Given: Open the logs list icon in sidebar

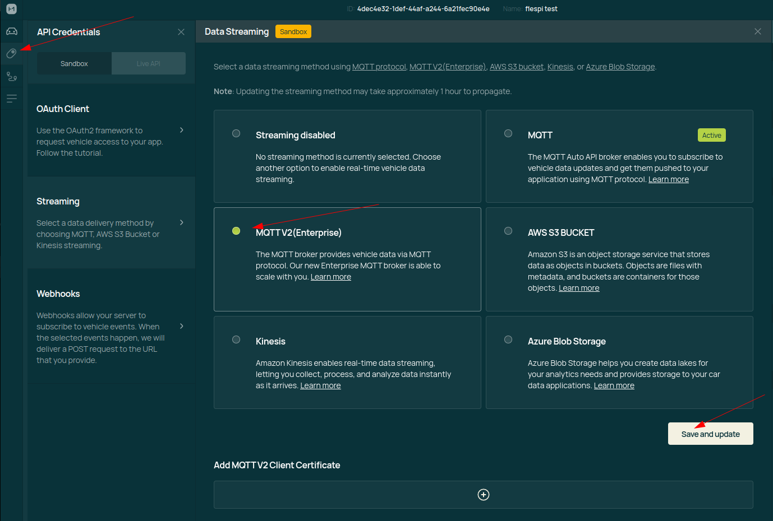Looking at the screenshot, I should (11, 99).
